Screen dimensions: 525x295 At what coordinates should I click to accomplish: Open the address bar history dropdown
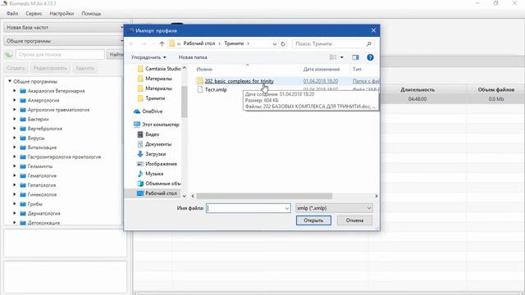point(275,43)
